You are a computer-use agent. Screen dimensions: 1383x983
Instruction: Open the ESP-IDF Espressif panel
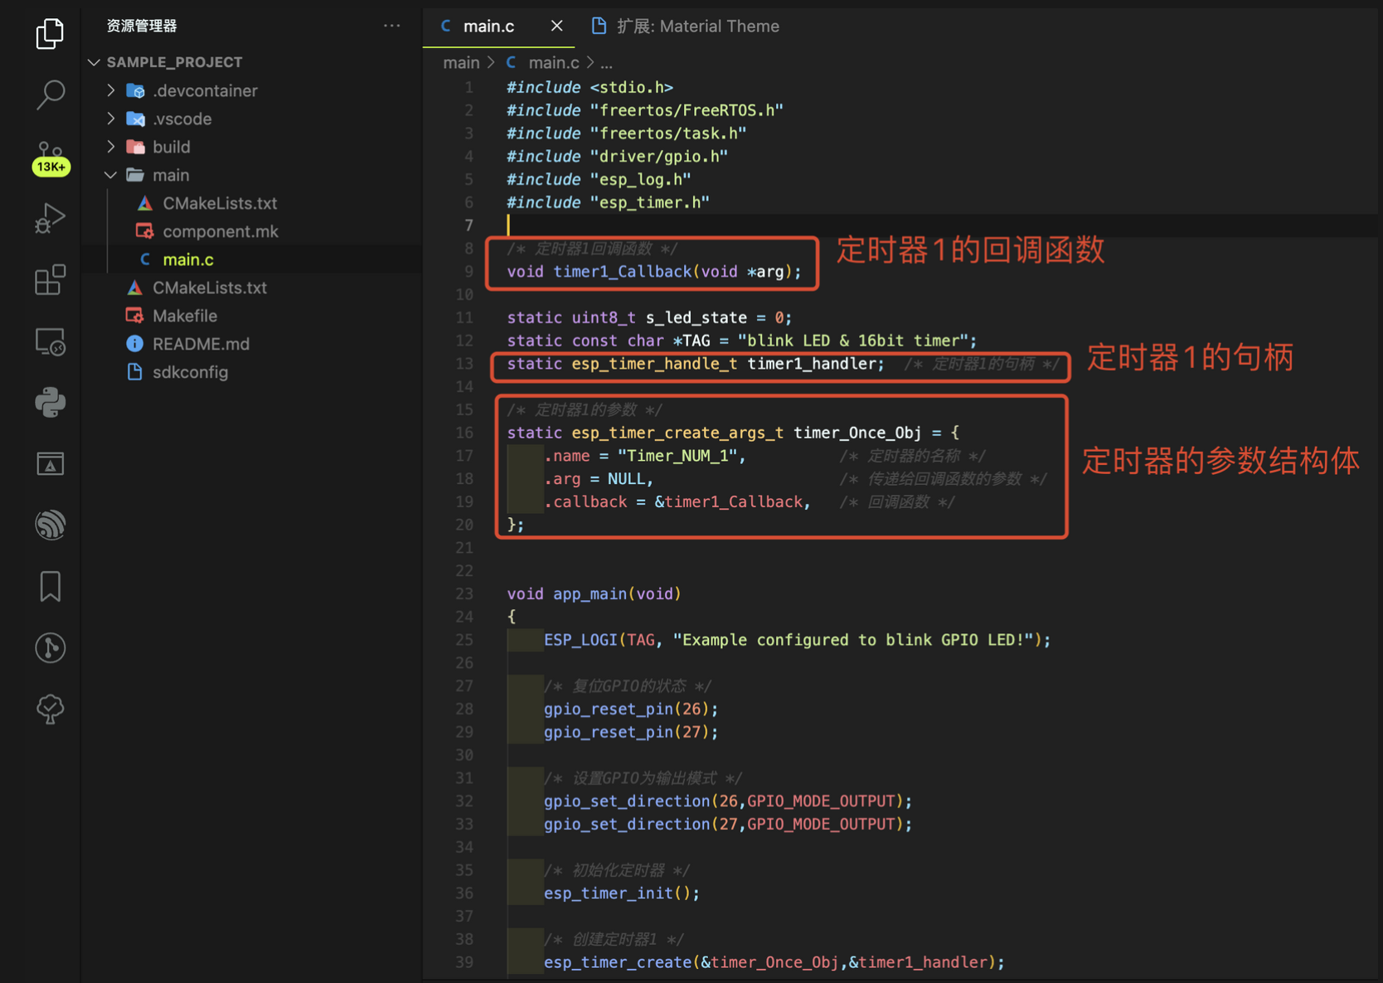point(50,525)
